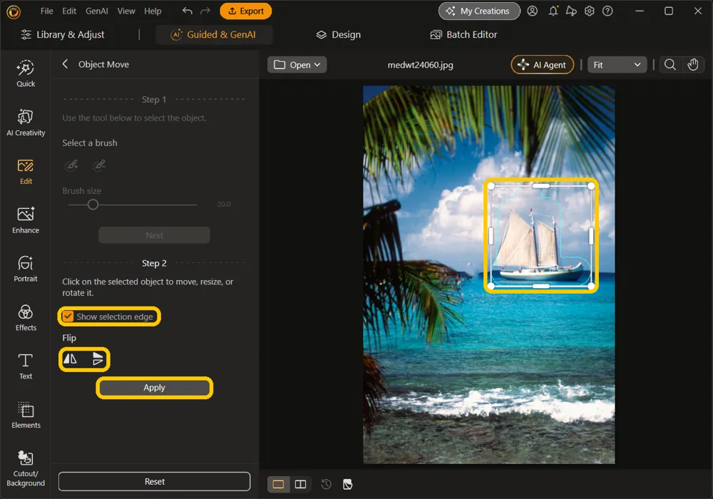Uncheck Show selection edge
The image size is (713, 499).
pyautogui.click(x=68, y=317)
